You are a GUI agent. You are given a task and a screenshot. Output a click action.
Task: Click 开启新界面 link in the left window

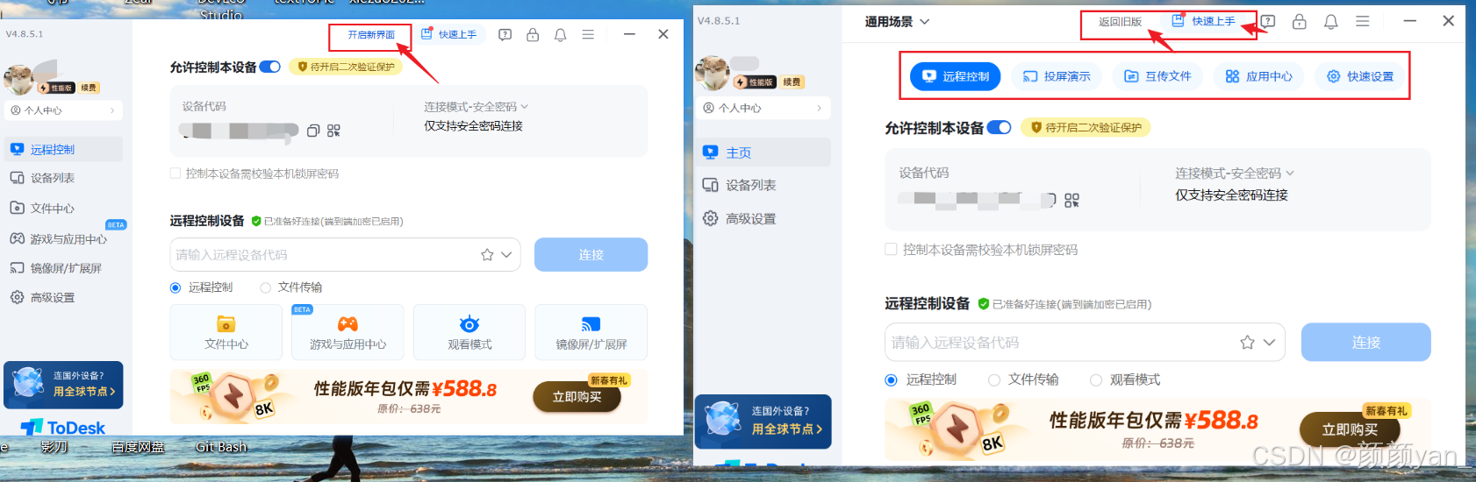click(371, 35)
